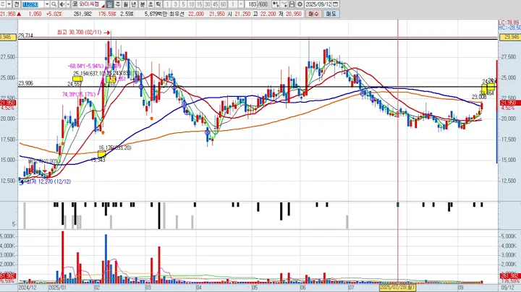Click the 16,176 annotation near yellow marker
This screenshot has height=292, width=521.
pyautogui.click(x=114, y=147)
